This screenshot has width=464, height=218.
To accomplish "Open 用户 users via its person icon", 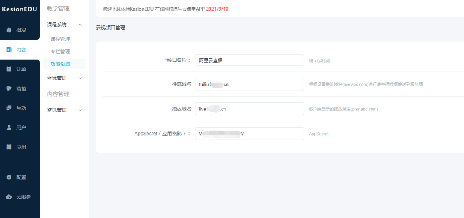I will (x=9, y=128).
